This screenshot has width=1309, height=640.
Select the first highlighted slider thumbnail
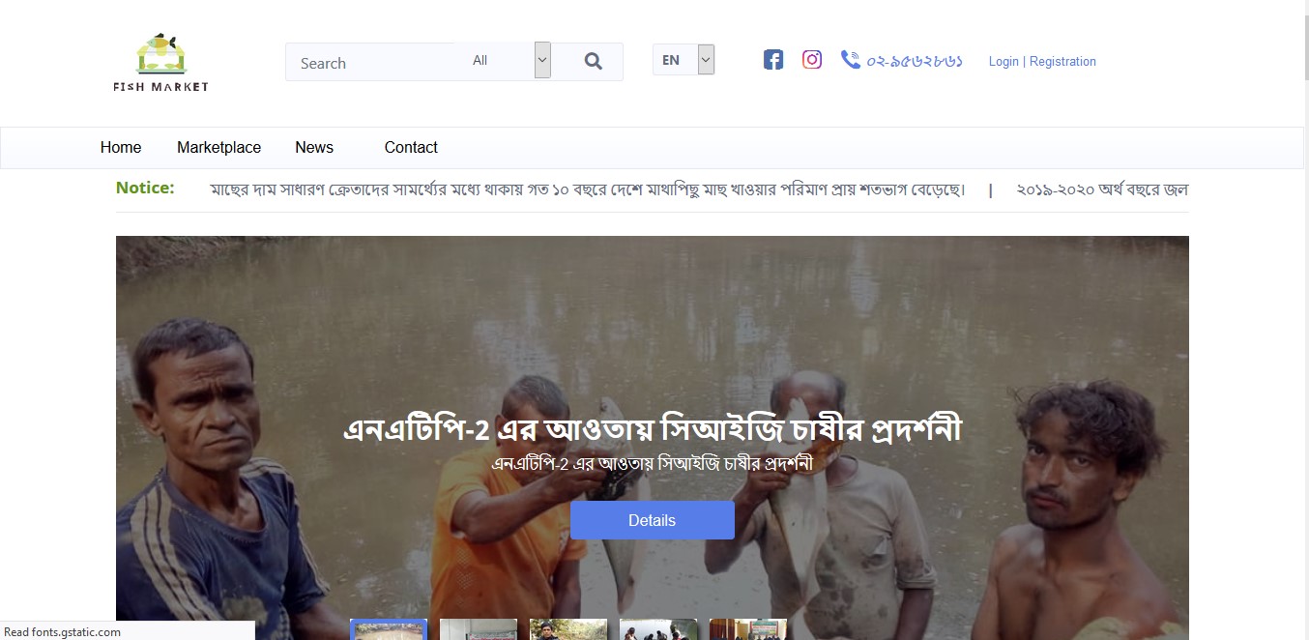[x=389, y=629]
